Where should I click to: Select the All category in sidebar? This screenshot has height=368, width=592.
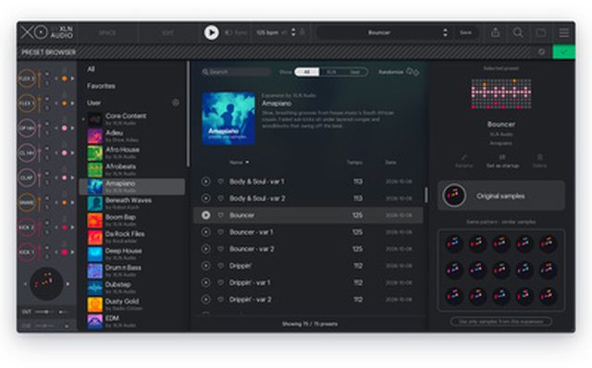click(91, 69)
